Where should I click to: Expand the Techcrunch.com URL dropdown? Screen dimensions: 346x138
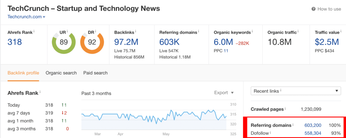coord(26,17)
